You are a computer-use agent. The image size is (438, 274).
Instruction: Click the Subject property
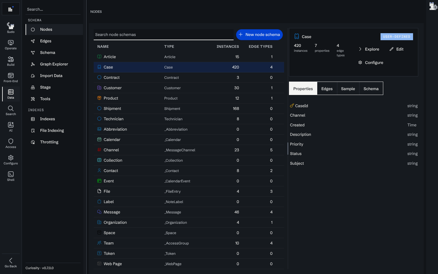pos(297,163)
